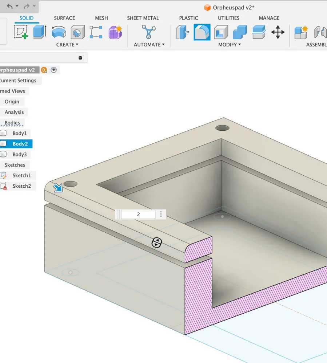Screen dimensions: 327x363
Task: Switch to the SURFACE tab
Action: click(x=64, y=18)
